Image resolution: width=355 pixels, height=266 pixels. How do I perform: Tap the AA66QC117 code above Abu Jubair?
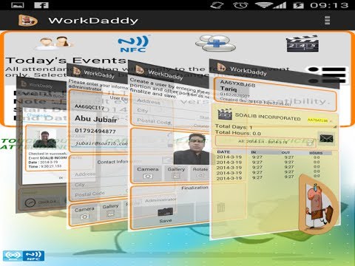pyautogui.click(x=89, y=107)
